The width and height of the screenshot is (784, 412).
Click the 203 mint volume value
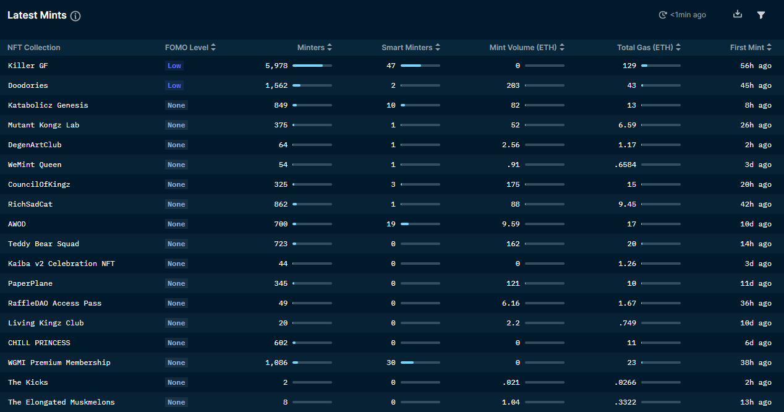tap(513, 85)
